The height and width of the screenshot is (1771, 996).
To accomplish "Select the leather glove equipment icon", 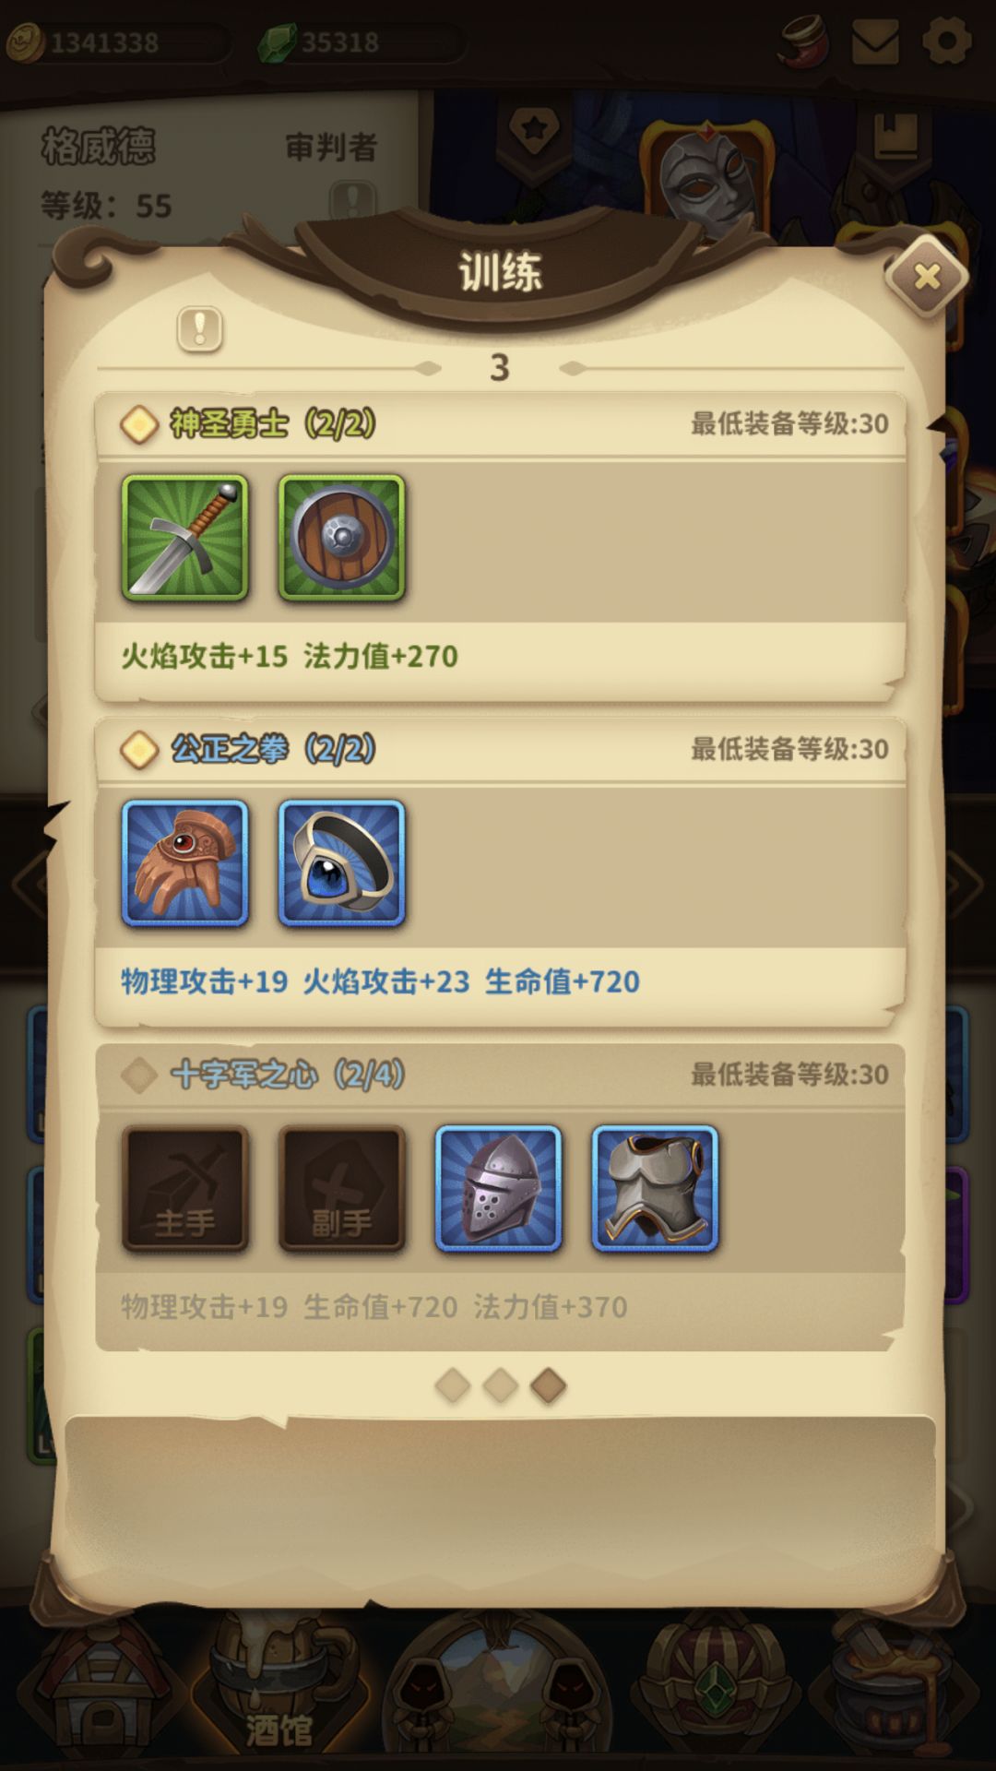I will (185, 863).
